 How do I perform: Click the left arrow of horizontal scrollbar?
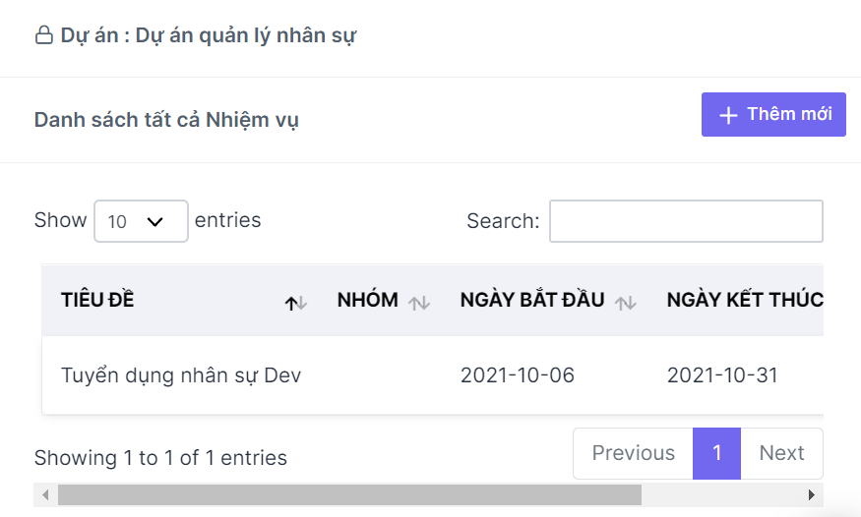click(45, 495)
